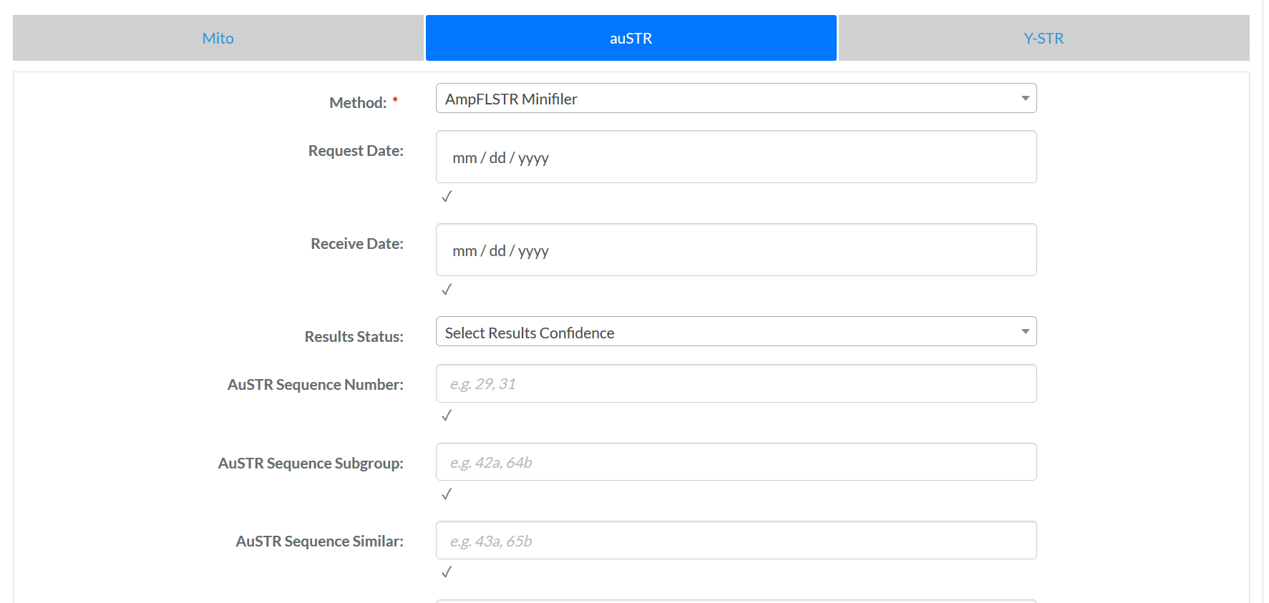Click the AuSTR Sequence Subgroup label

[311, 463]
